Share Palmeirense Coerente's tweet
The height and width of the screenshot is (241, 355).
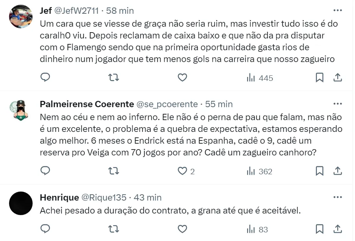(x=337, y=171)
